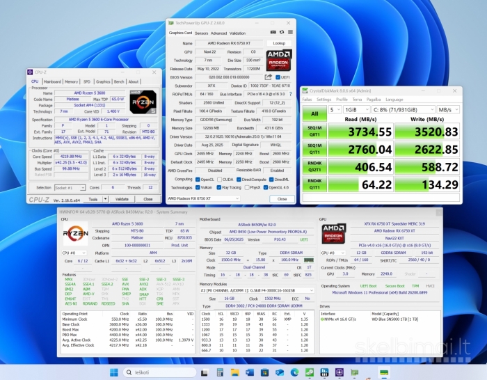Click the CrystalDiskMark title bar icon
The width and height of the screenshot is (487, 380).
(305, 90)
